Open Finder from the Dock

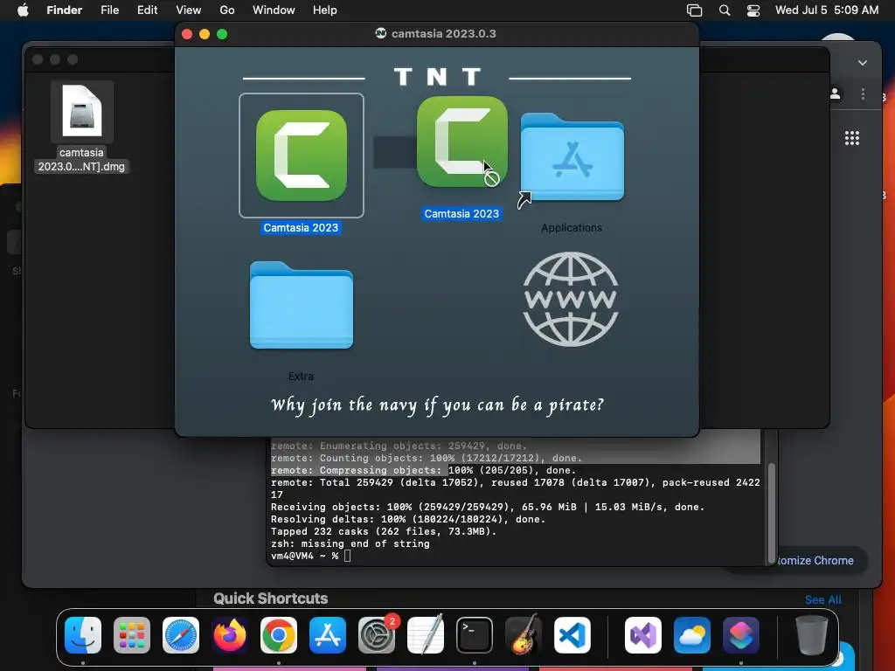tap(83, 634)
